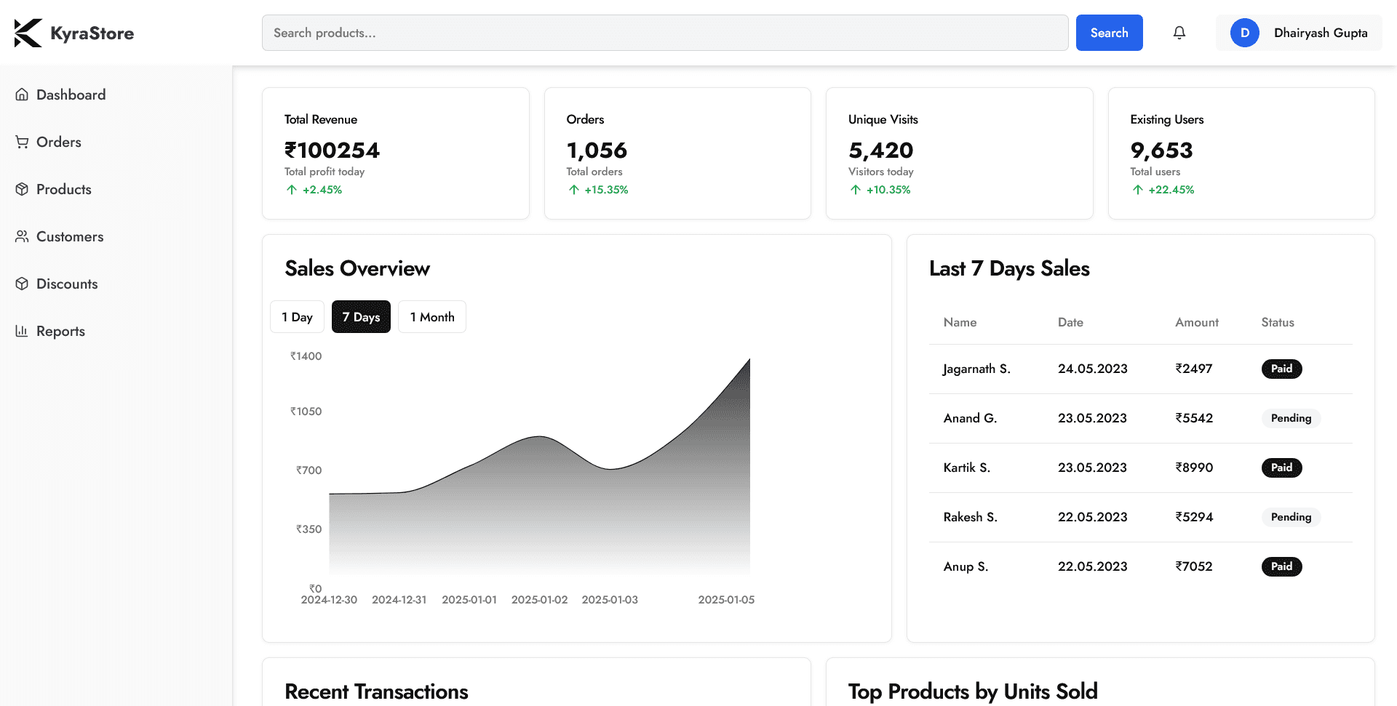1397x706 pixels.
Task: Click the Orders card green up-arrow
Action: pos(574,190)
